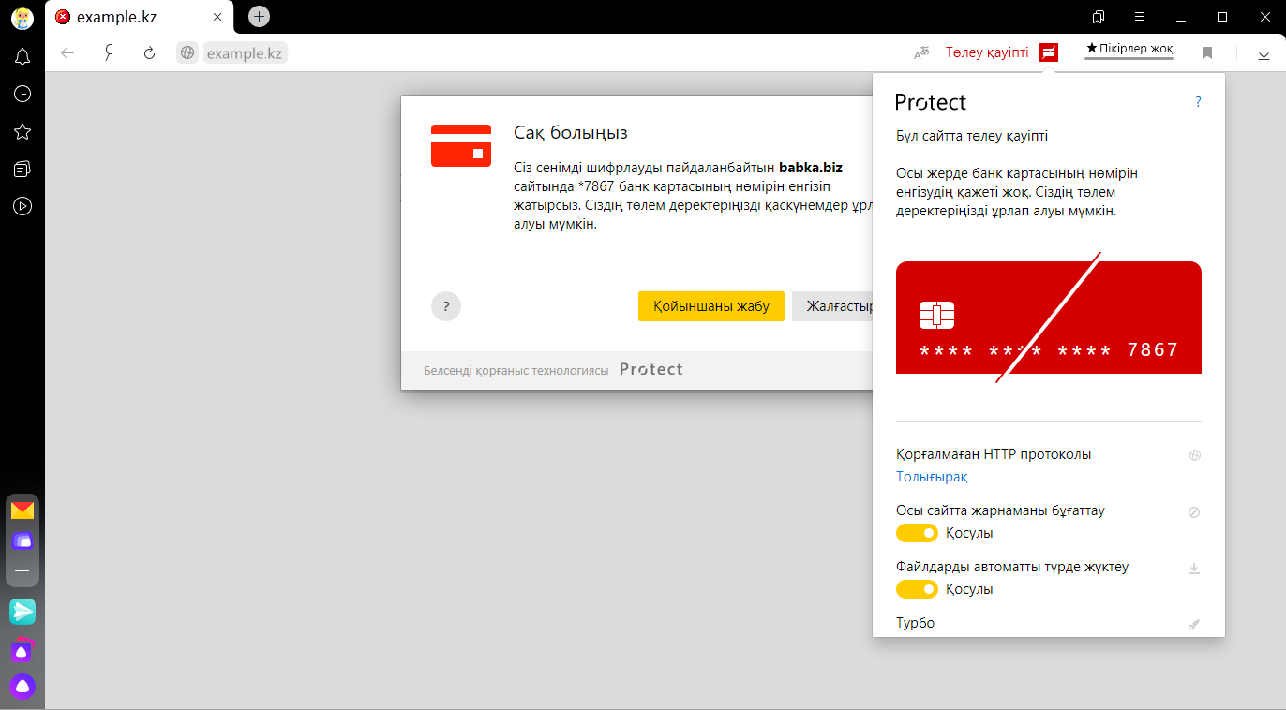The width and height of the screenshot is (1286, 710).
Task: Open the notifications bell in sidebar
Action: [x=22, y=57]
